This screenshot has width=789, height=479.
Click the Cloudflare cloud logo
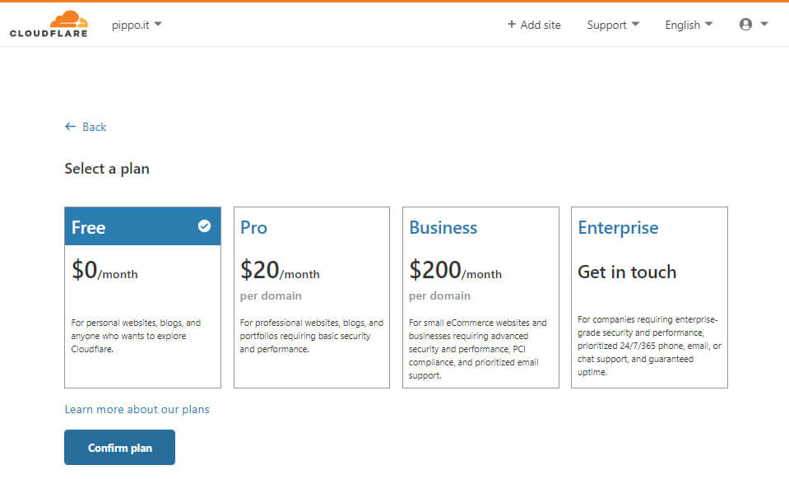click(x=49, y=24)
